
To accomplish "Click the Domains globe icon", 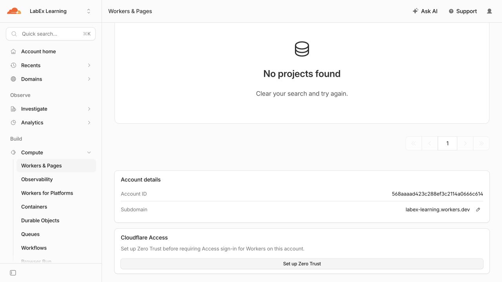I will coord(13,79).
